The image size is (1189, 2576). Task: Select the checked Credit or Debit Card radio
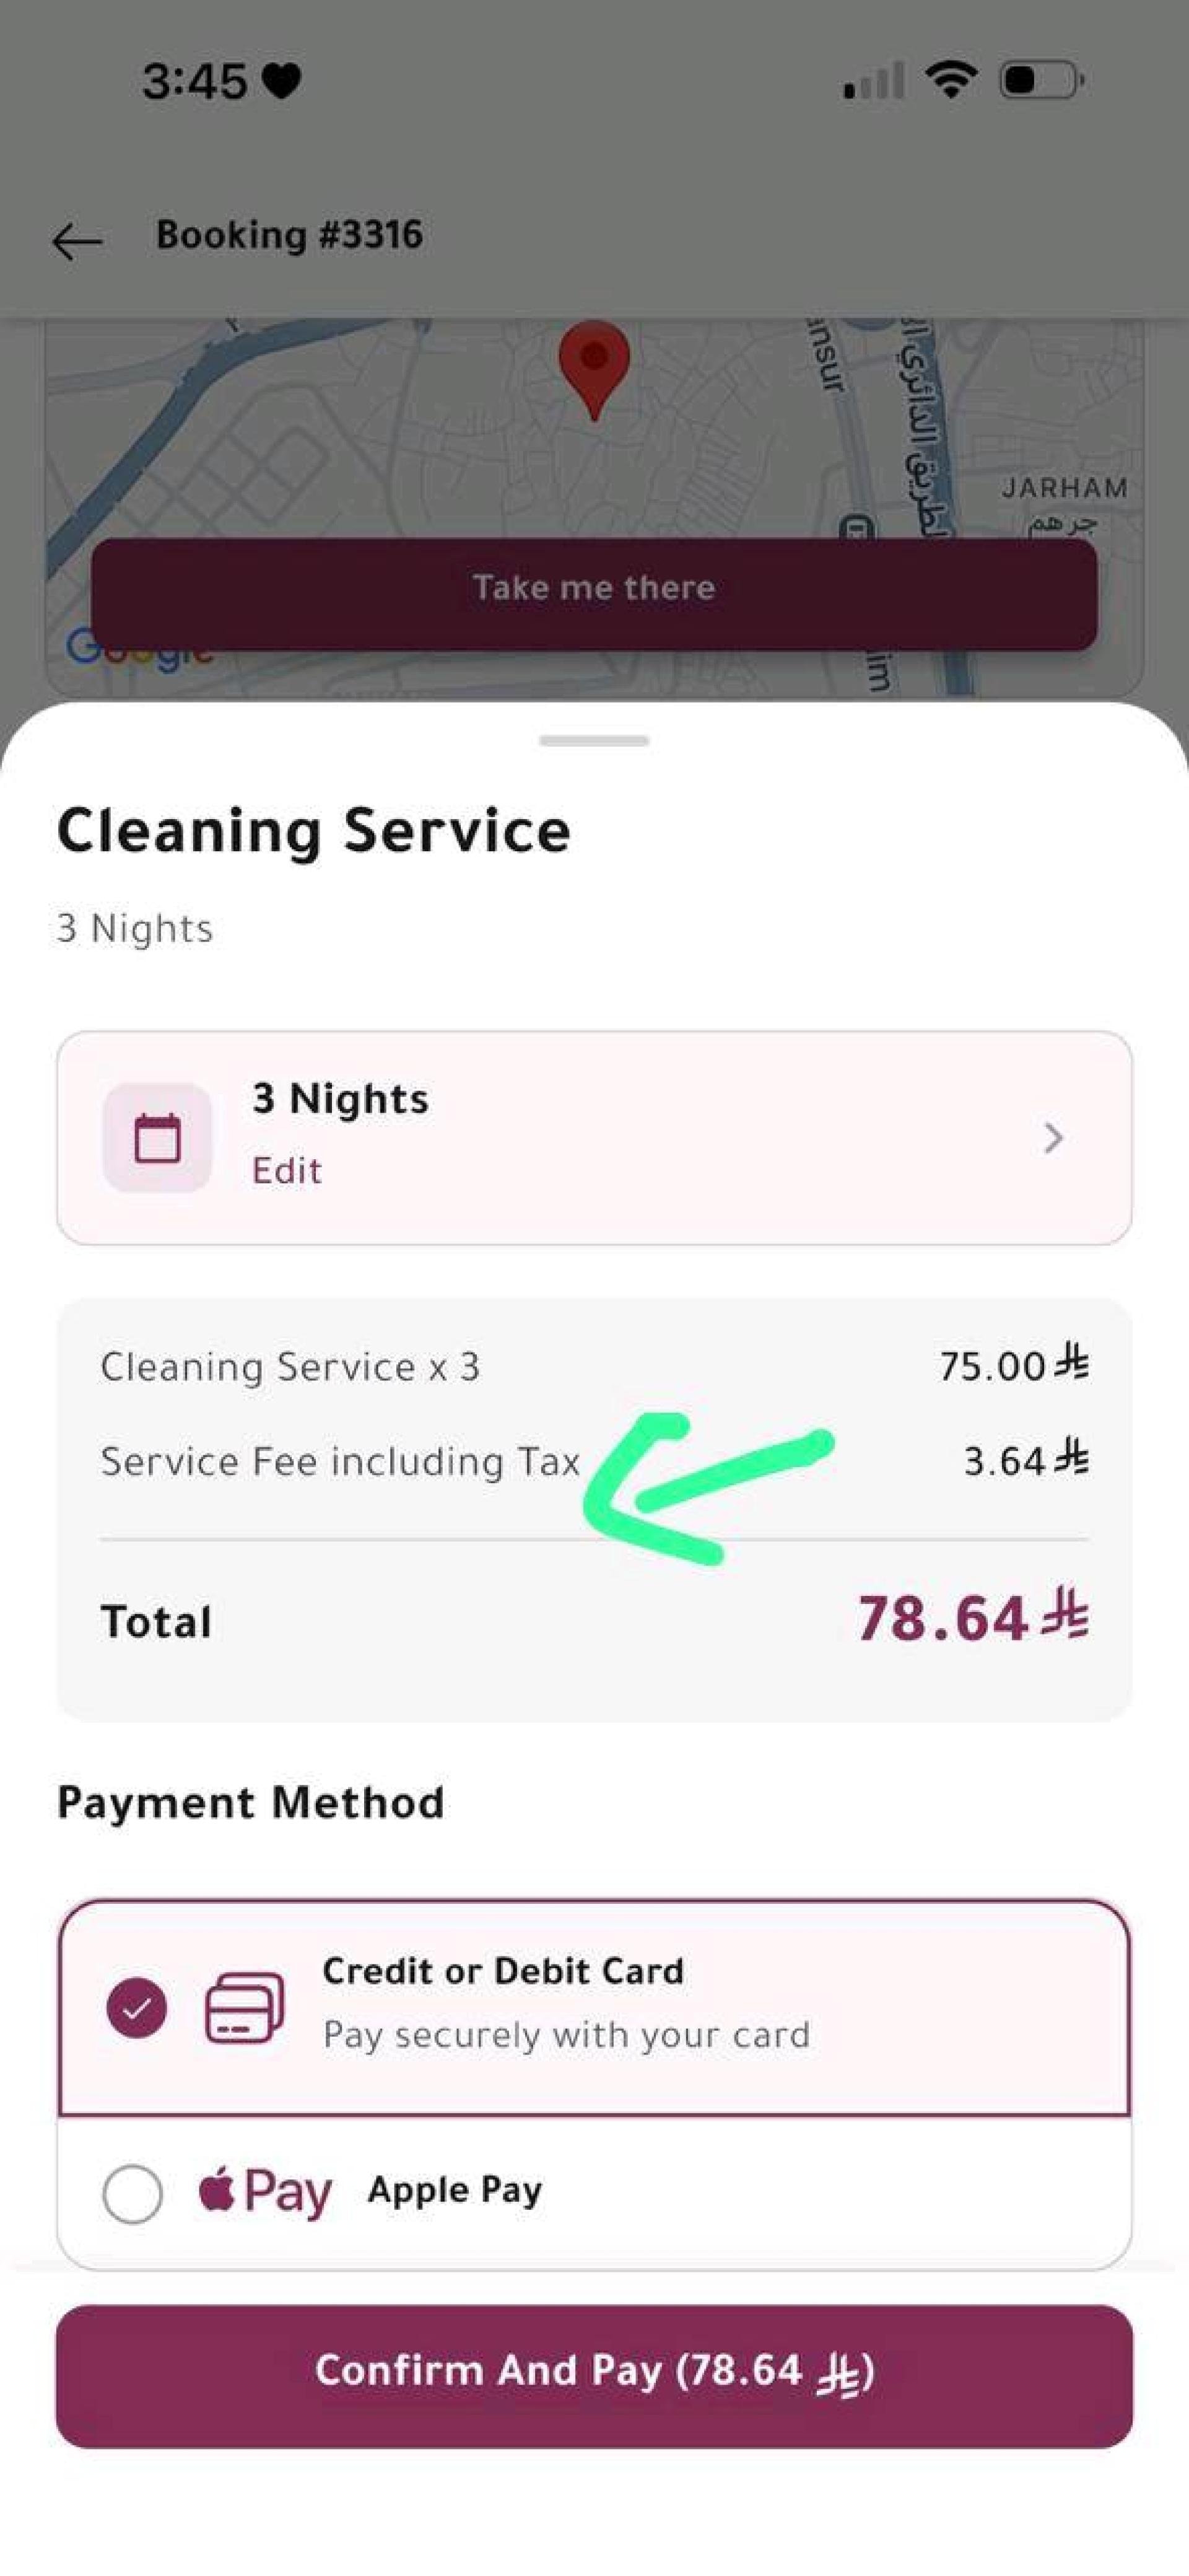(137, 2007)
